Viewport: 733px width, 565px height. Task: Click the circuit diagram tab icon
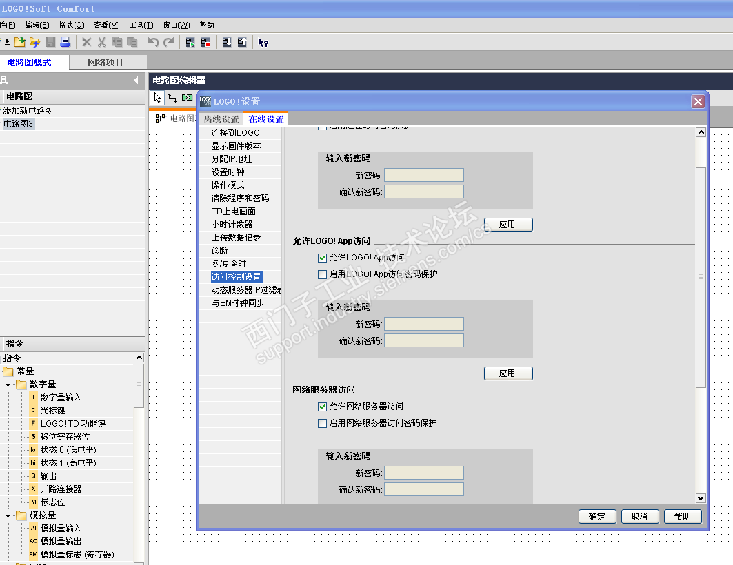click(x=161, y=118)
